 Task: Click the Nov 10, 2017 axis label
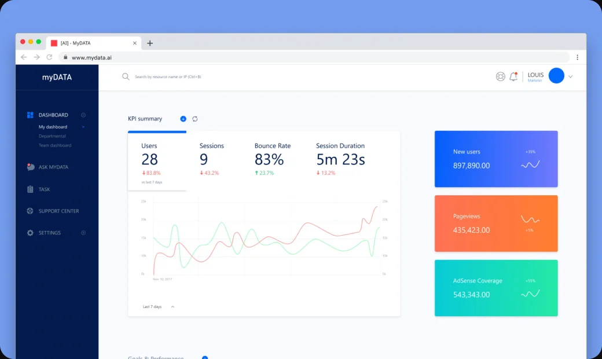pyautogui.click(x=163, y=279)
